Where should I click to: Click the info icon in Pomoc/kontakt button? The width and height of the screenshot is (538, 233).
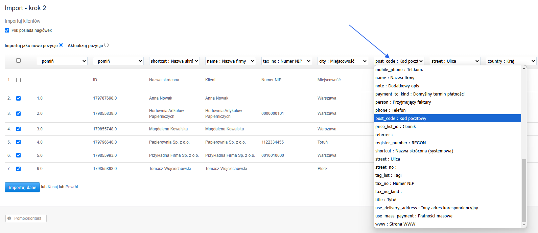[9, 218]
